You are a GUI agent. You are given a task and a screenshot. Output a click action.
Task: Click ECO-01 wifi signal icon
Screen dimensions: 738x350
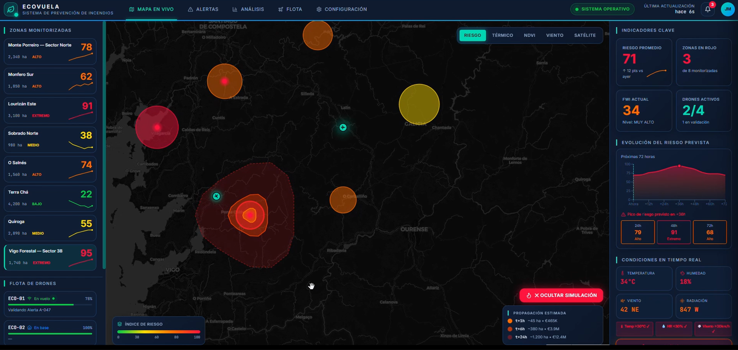[x=30, y=299]
